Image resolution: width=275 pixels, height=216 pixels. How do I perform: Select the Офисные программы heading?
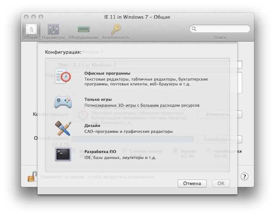[x=107, y=73]
